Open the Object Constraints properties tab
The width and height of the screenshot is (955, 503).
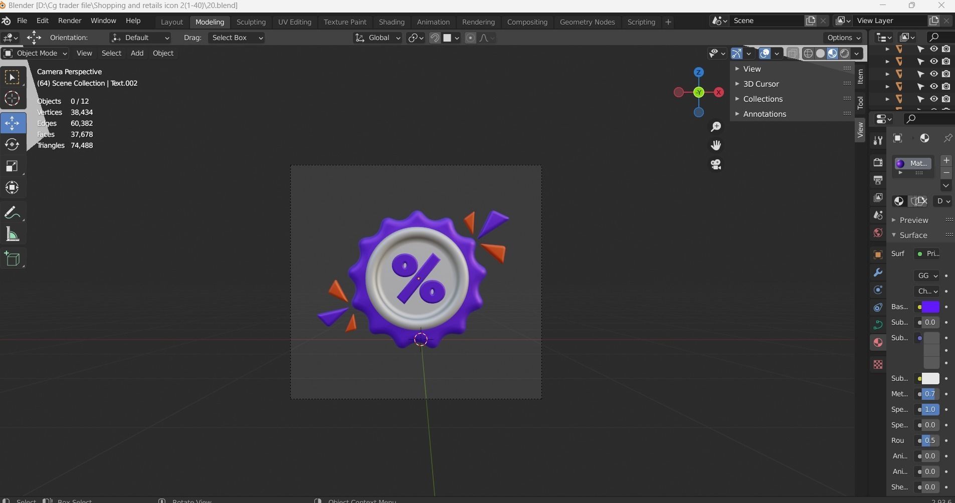pyautogui.click(x=878, y=307)
